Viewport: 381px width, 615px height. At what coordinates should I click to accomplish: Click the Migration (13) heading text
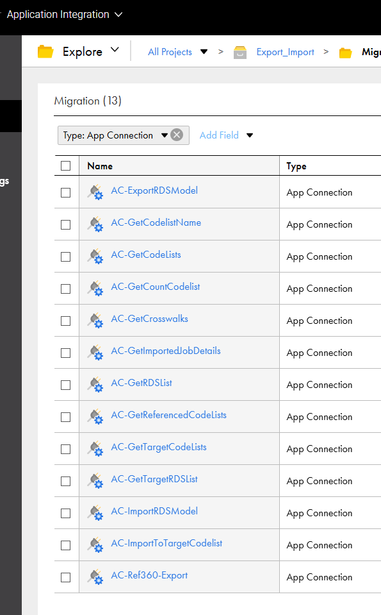(88, 101)
